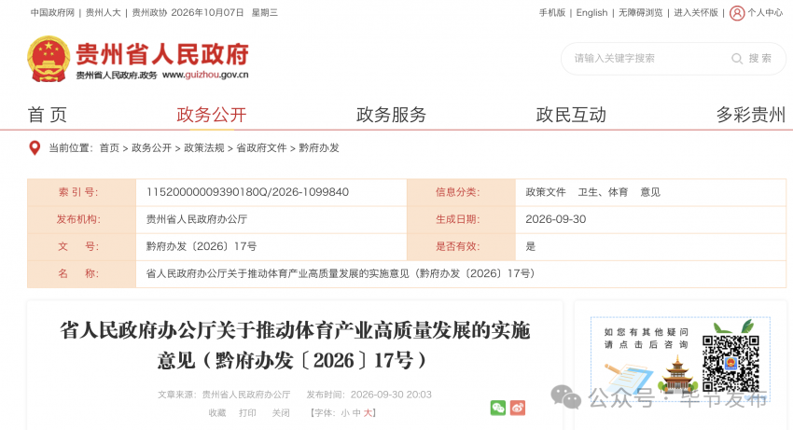The height and width of the screenshot is (430, 793).
Task: Set font size to 小
Action: [345, 413]
